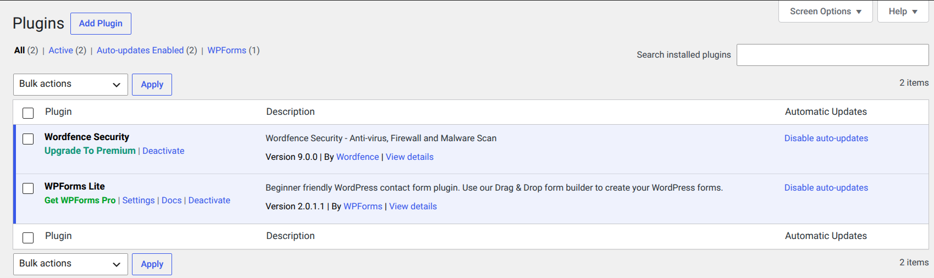
Task: Check the select-all box in table footer
Action: click(28, 237)
